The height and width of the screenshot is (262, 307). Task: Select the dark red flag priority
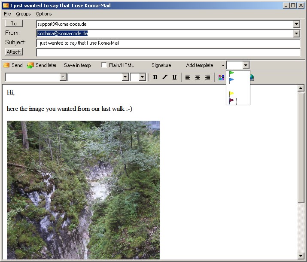231,101
